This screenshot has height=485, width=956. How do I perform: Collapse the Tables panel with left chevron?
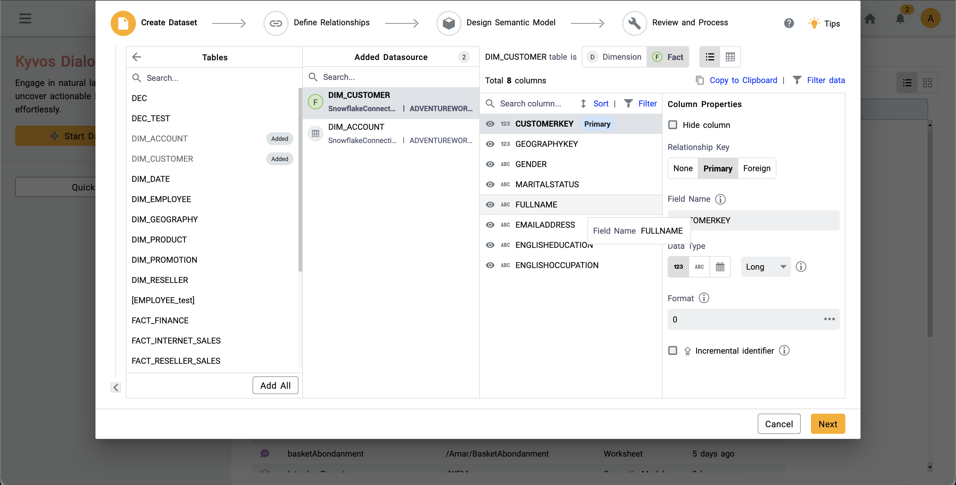(x=115, y=387)
